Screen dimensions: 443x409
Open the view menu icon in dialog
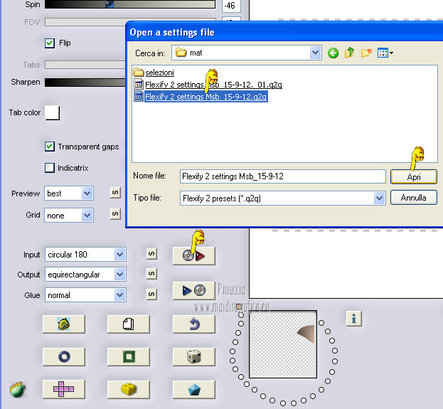(385, 53)
